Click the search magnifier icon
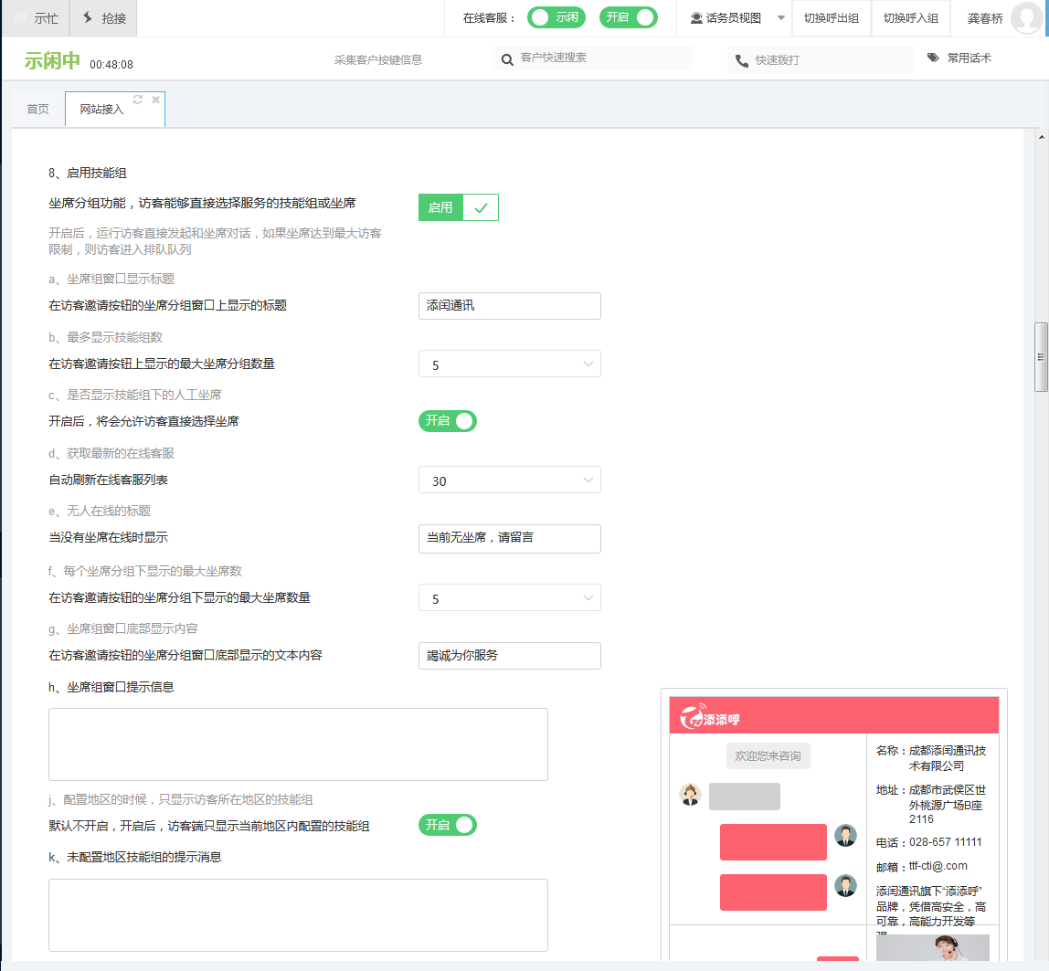 point(507,59)
